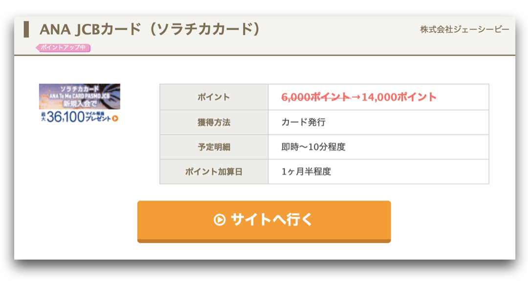Screen dimensions: 532x283
Task: Click the ANA To Me CARD PASMO JCB banner text
Action: tap(79, 96)
